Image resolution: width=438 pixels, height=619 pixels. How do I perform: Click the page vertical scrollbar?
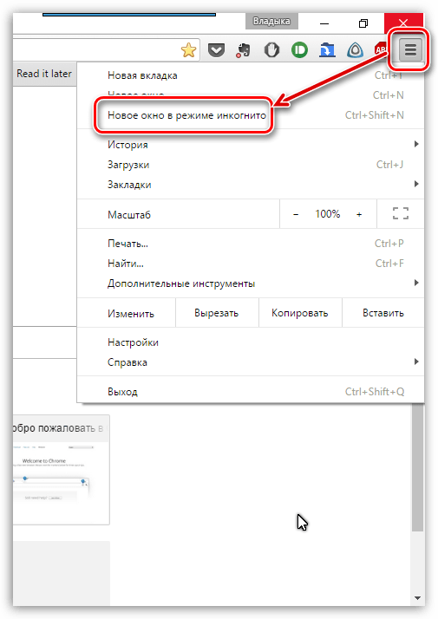(x=417, y=467)
